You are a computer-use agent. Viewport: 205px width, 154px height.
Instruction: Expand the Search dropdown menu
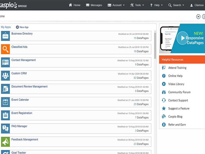click(x=176, y=5)
